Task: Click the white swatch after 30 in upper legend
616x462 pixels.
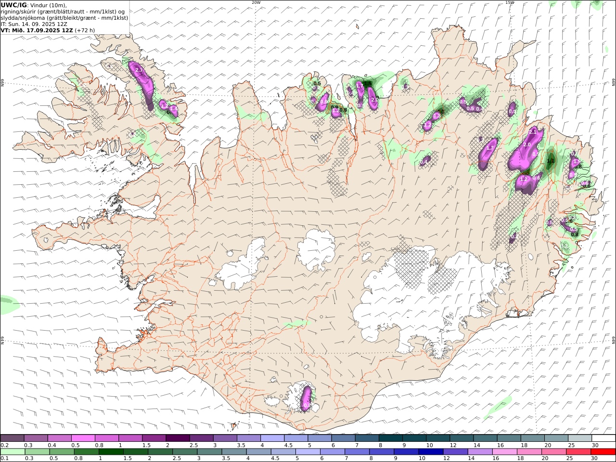Action: [x=603, y=438]
